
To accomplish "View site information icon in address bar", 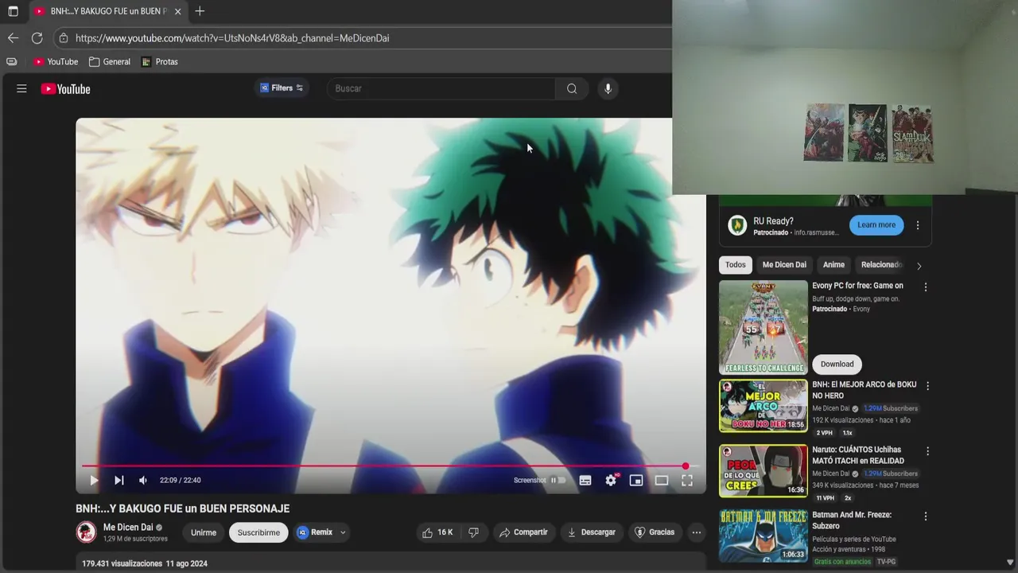I will pyautogui.click(x=64, y=38).
